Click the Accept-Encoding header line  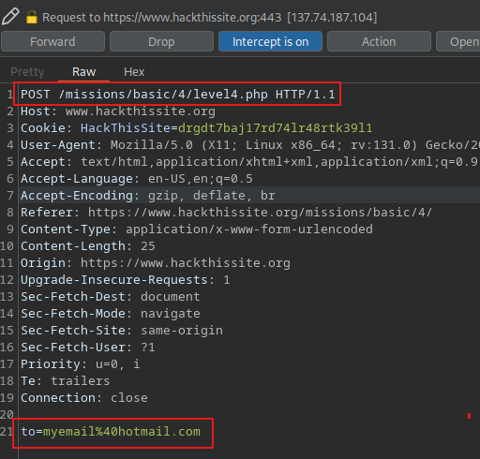click(148, 196)
